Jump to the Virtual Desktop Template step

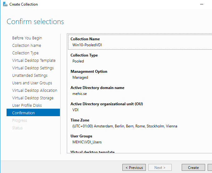pyautogui.click(x=34, y=61)
